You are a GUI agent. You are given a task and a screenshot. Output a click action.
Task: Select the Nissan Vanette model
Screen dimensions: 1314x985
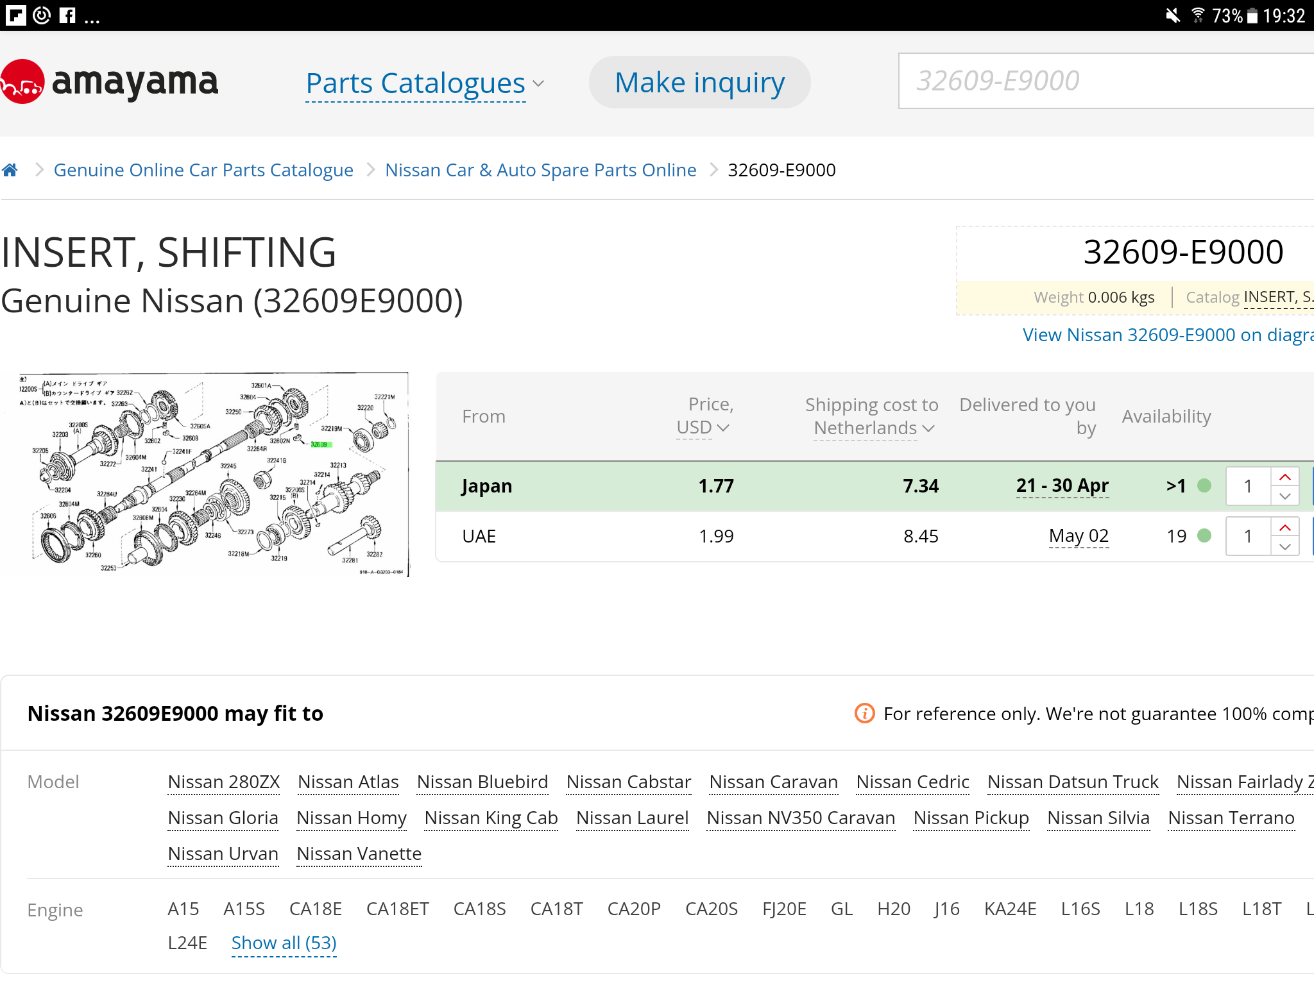point(359,854)
